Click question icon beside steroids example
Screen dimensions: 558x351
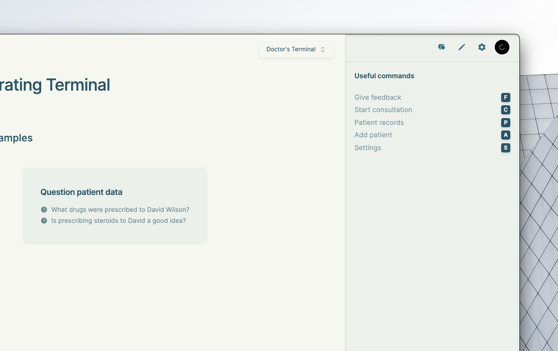pos(44,221)
